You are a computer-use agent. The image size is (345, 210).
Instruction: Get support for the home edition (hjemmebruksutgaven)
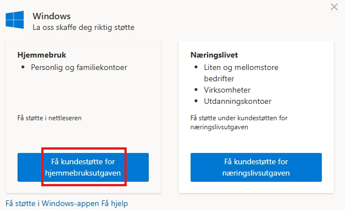[83, 167]
